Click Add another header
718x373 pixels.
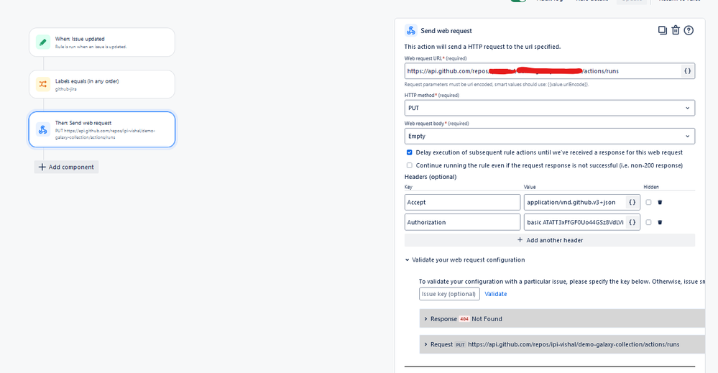click(550, 240)
